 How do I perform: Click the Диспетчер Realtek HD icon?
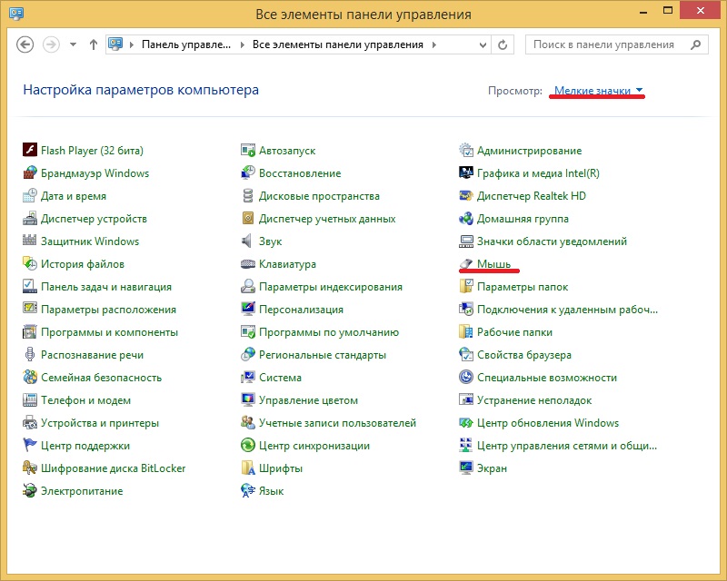pyautogui.click(x=466, y=195)
